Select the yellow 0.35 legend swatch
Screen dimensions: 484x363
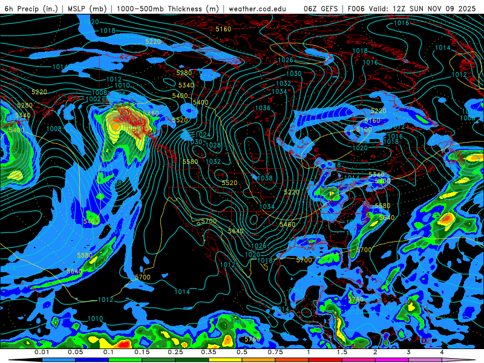[225, 360]
